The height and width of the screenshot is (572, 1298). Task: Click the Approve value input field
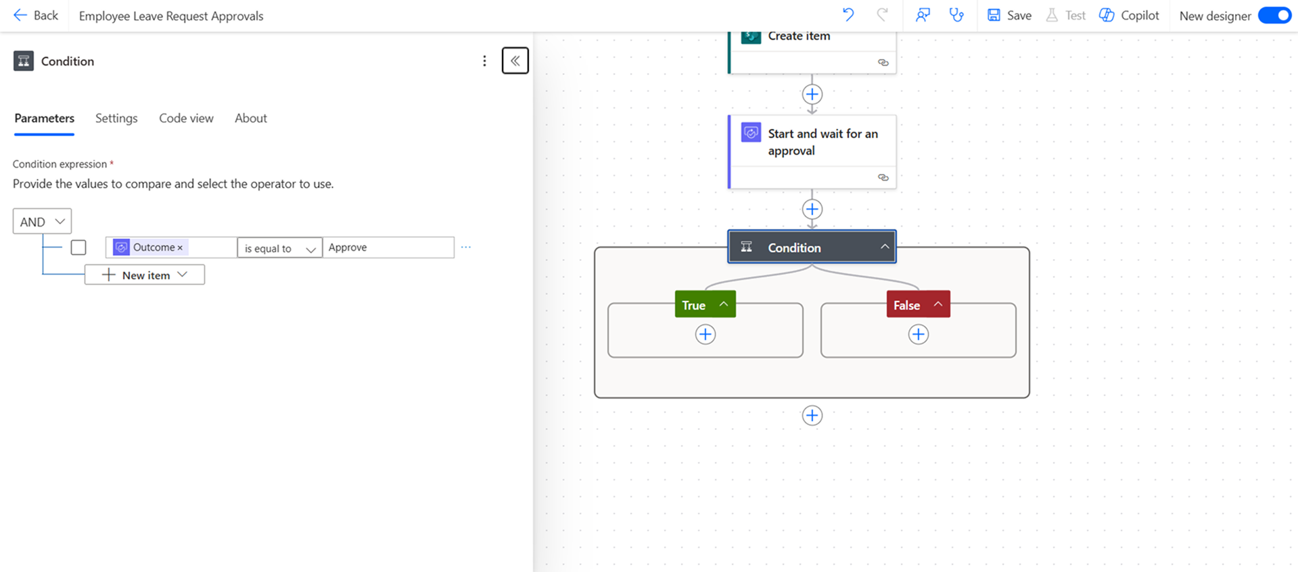click(x=388, y=247)
